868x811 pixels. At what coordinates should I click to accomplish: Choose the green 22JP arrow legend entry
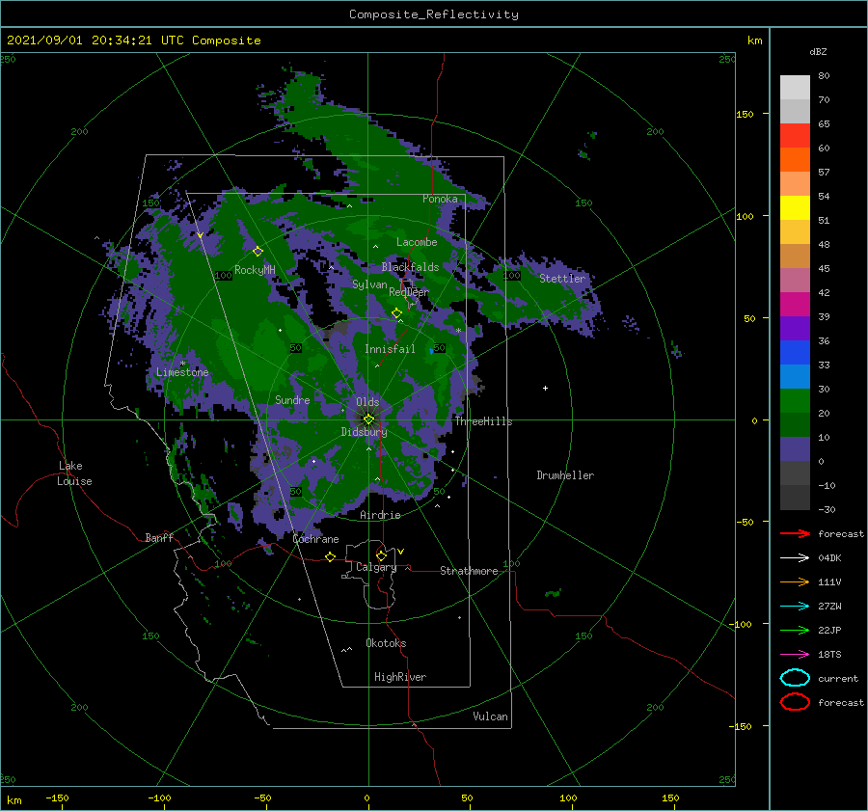795,630
